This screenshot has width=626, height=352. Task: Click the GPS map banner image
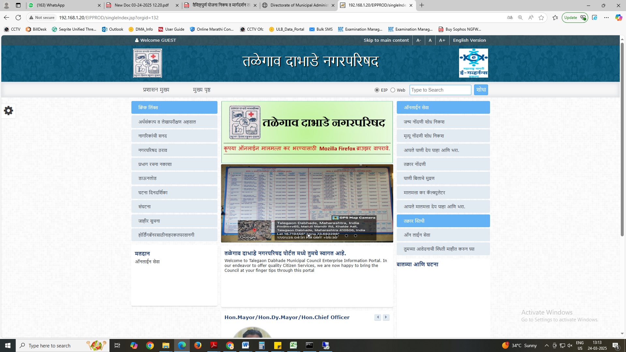(x=307, y=203)
